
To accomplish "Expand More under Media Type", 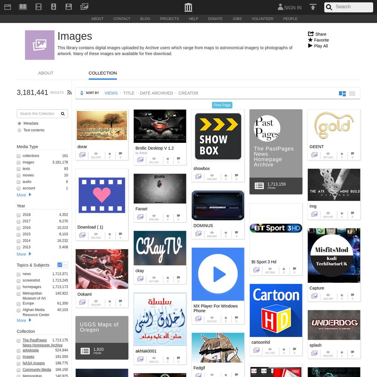I will click(24, 195).
